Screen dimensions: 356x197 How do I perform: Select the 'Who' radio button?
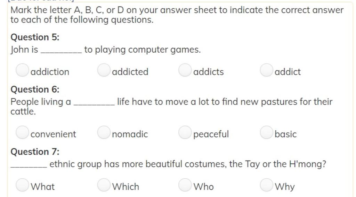185,185
